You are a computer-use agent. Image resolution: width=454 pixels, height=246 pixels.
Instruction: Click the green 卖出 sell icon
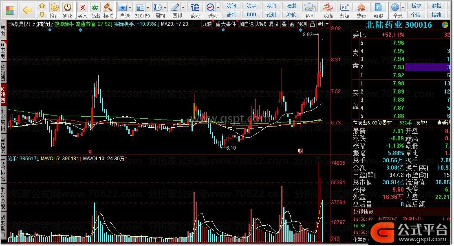[95, 7]
